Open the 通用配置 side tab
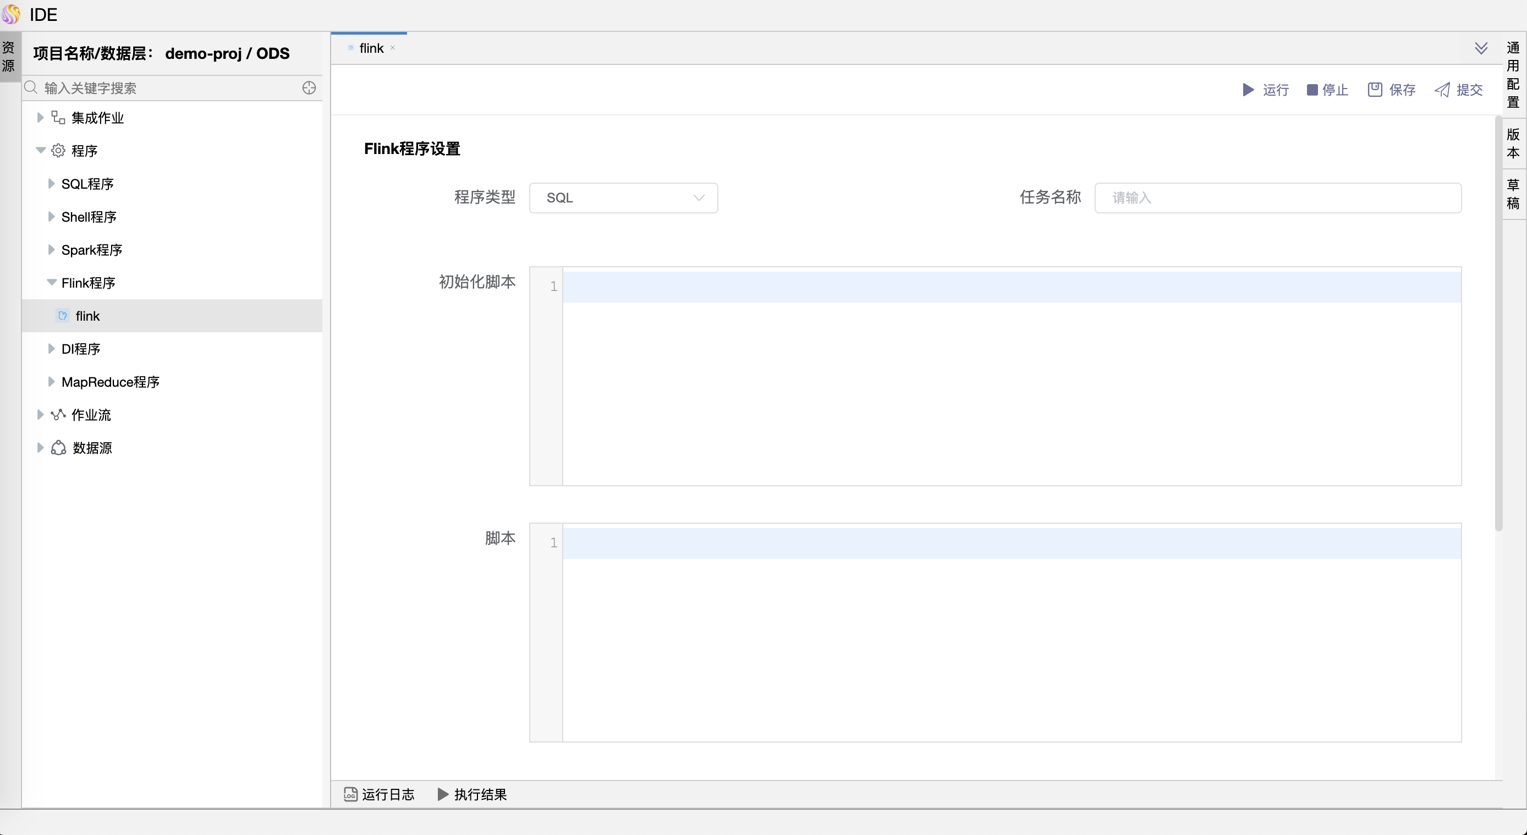This screenshot has height=835, width=1527. [x=1513, y=75]
